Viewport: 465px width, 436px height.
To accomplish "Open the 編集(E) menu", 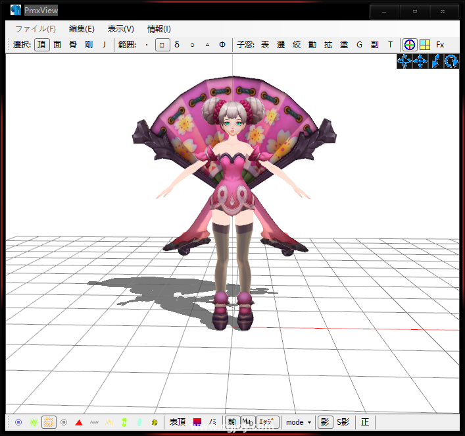I will click(x=82, y=29).
